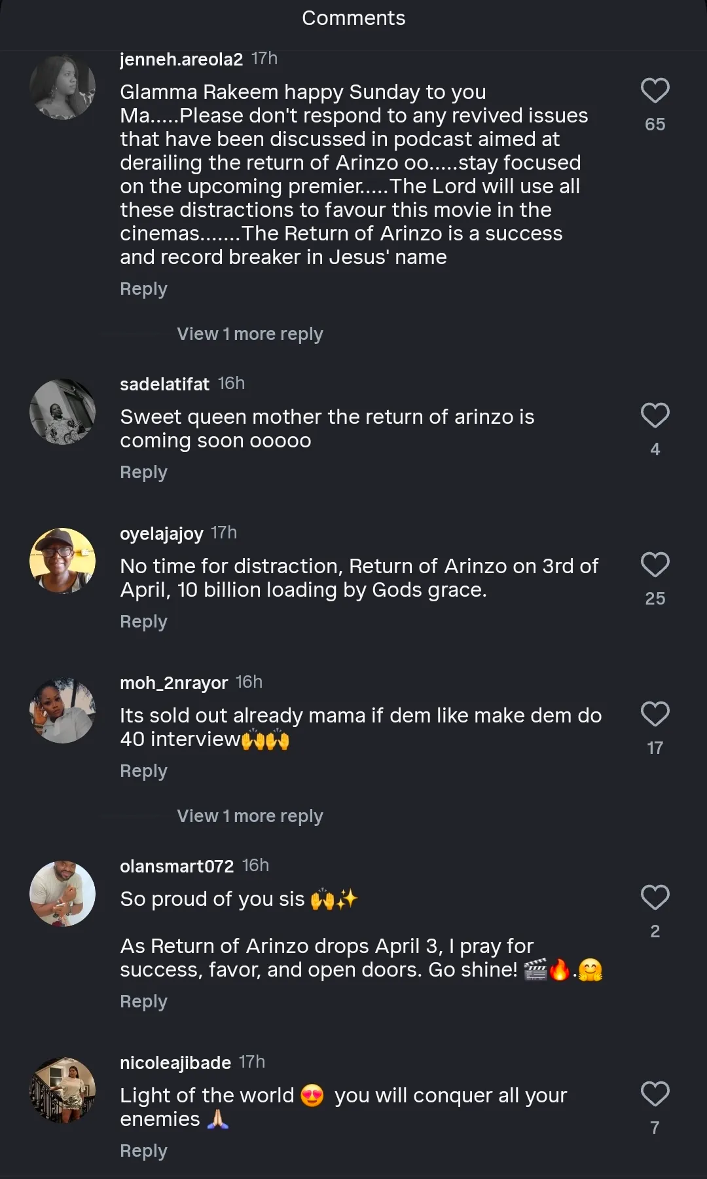Reply to oyelajajoy's comment

coord(143,622)
